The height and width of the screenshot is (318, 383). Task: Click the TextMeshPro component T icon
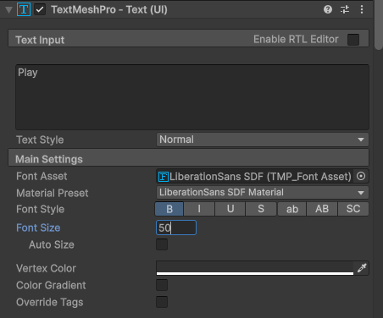pyautogui.click(x=24, y=9)
